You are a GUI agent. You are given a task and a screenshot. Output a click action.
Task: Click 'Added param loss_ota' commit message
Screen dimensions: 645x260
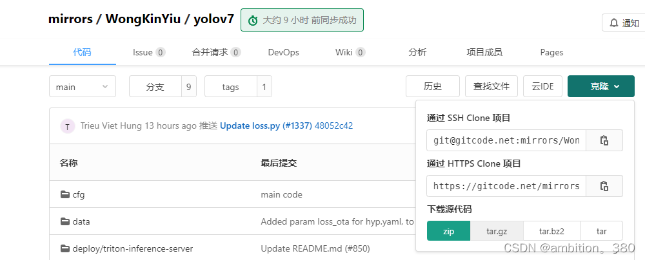[x=337, y=222]
